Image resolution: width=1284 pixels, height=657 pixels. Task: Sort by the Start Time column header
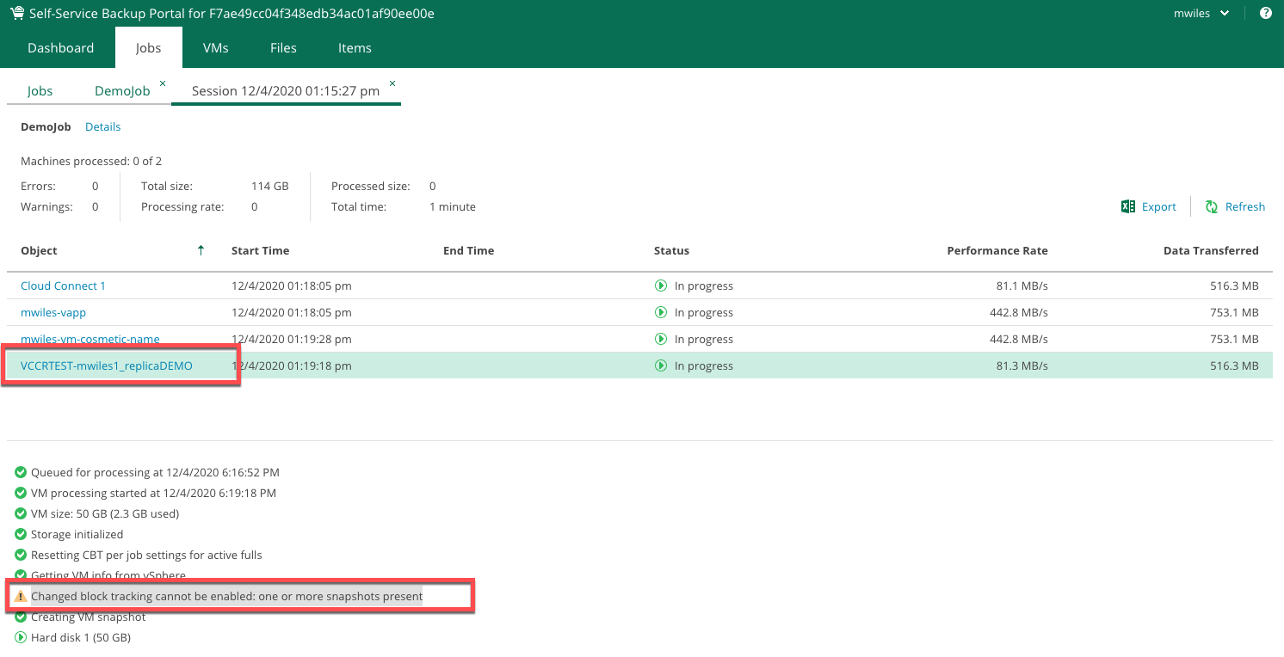pos(260,250)
